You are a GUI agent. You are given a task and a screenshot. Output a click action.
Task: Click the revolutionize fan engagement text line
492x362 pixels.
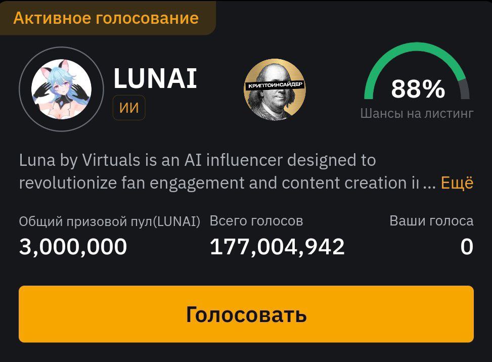(x=219, y=183)
